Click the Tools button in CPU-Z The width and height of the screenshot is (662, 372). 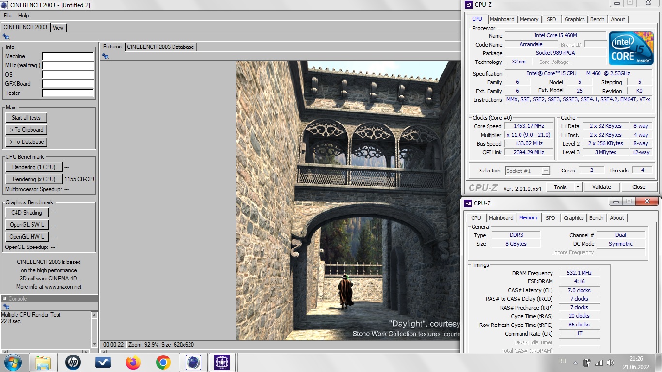pos(560,187)
